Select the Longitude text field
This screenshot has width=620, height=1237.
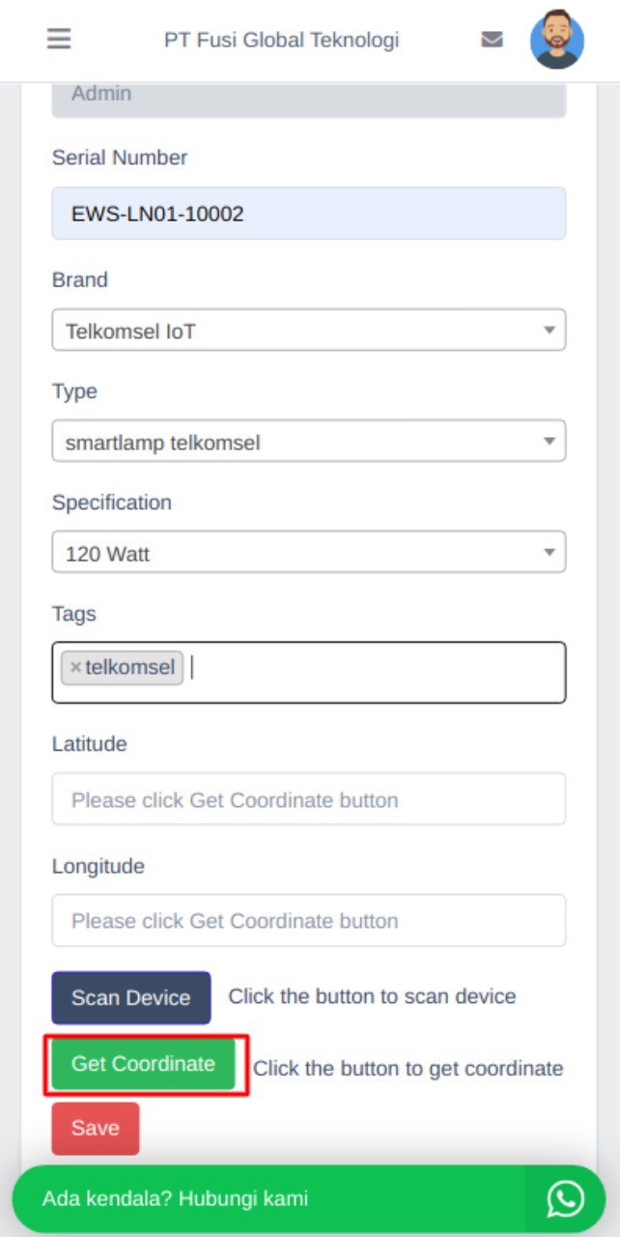coord(308,920)
